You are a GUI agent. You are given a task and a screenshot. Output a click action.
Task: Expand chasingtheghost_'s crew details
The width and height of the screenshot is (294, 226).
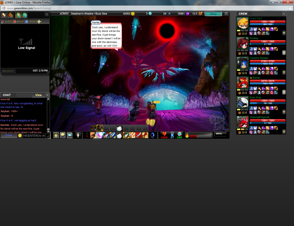(284, 132)
